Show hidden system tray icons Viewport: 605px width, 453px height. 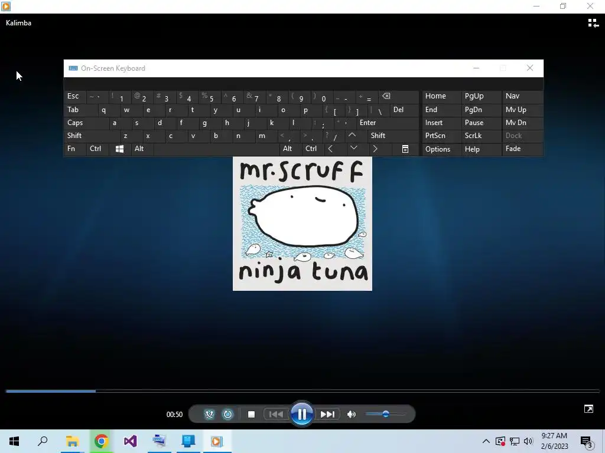(x=486, y=441)
